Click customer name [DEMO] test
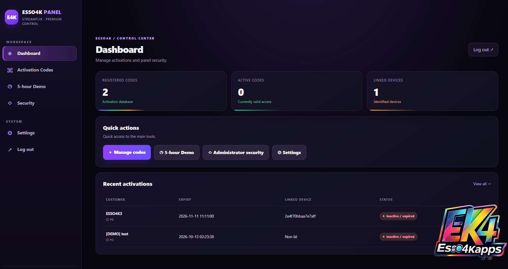Image resolution: width=508 pixels, height=269 pixels. coord(117,234)
